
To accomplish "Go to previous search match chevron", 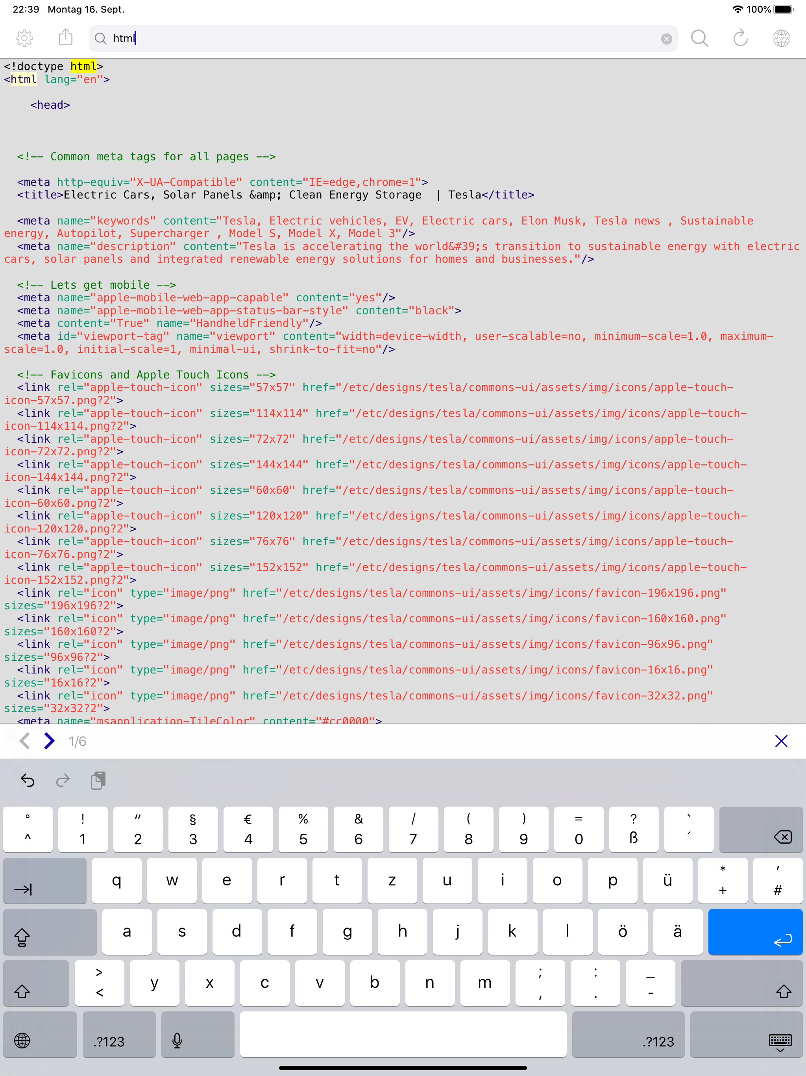I will point(24,741).
